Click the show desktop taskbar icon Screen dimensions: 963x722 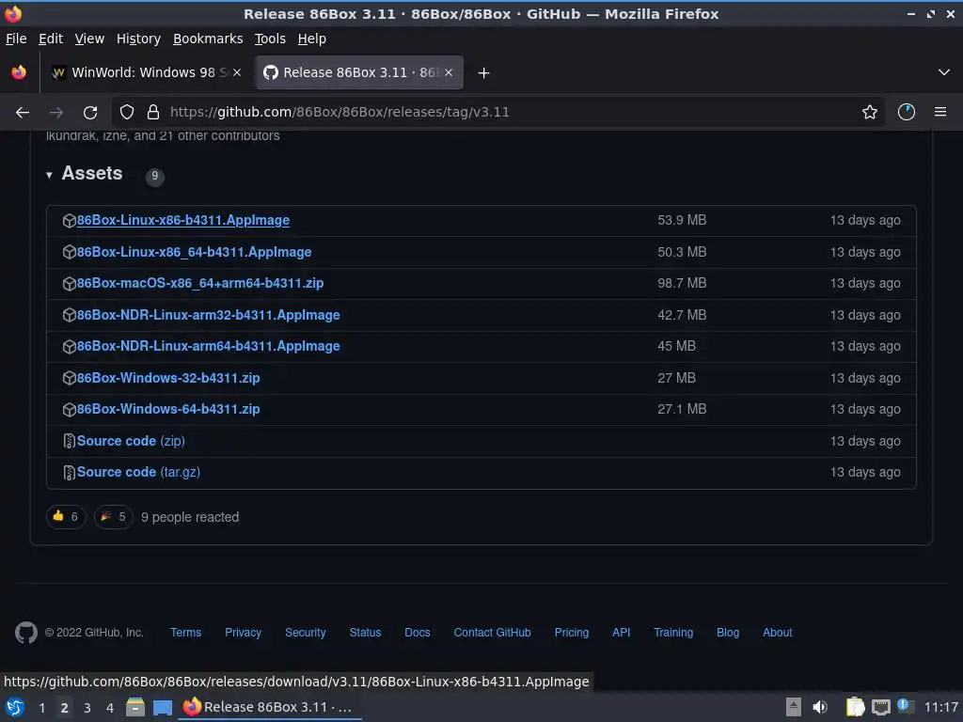pos(162,708)
